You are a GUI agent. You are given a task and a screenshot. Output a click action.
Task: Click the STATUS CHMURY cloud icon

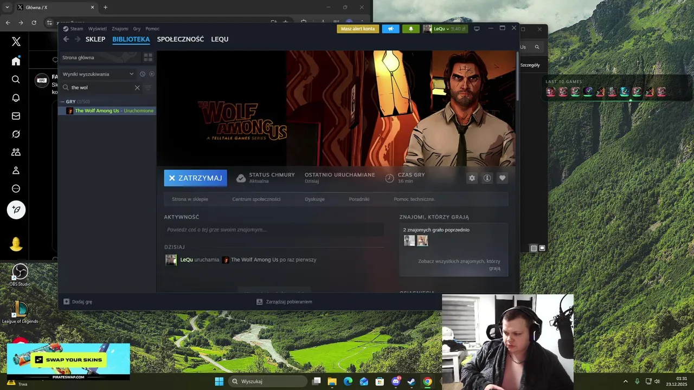[241, 178]
